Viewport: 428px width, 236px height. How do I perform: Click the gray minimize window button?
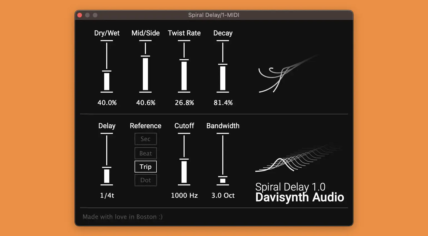tap(87, 15)
